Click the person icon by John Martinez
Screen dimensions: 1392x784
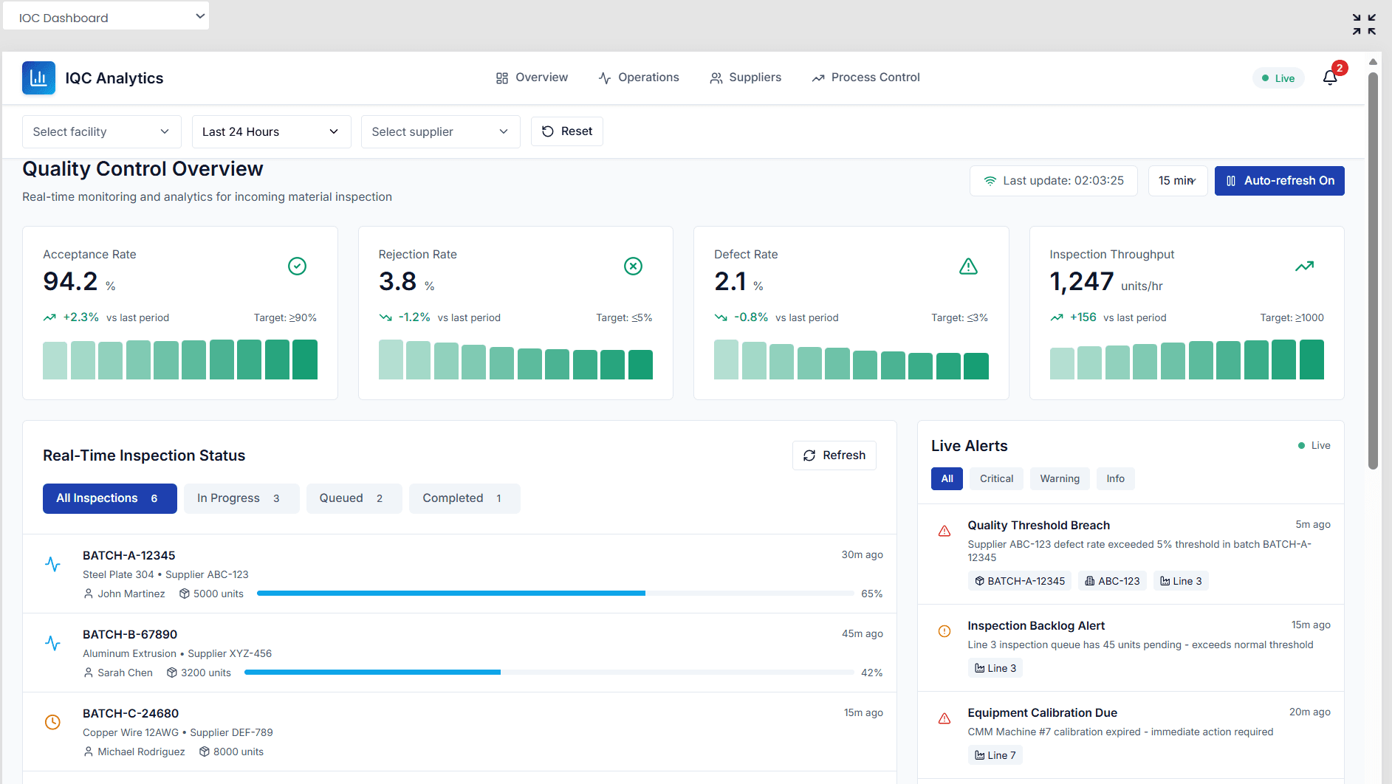89,594
